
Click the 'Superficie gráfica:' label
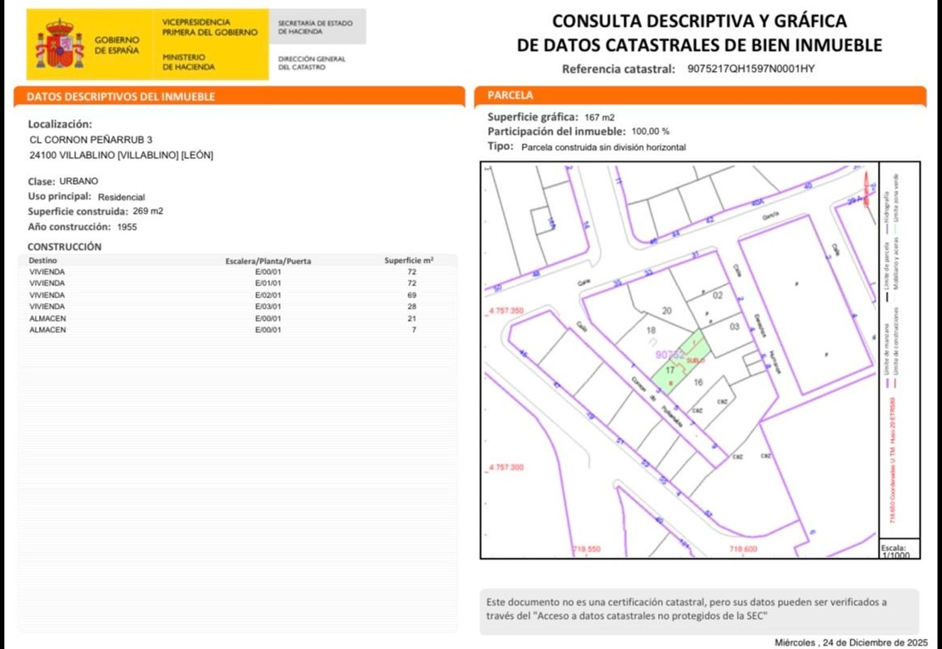[x=533, y=117]
